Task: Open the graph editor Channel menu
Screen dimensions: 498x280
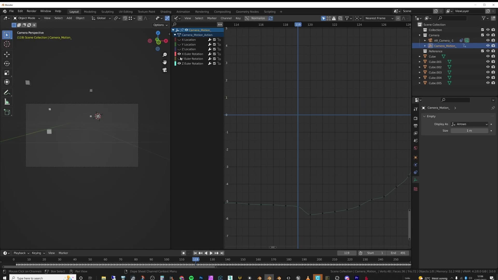Action: [226, 18]
